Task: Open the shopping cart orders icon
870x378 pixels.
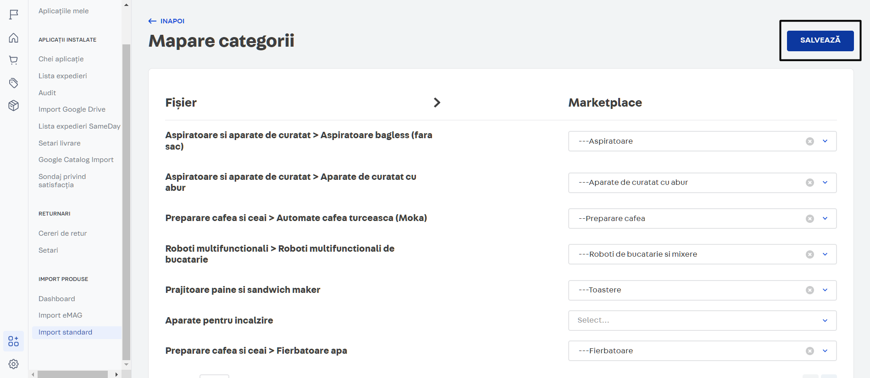Action: point(14,60)
